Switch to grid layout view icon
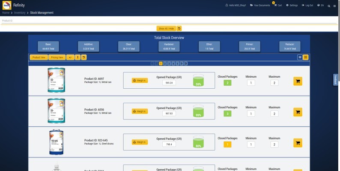The height and width of the screenshot is (171, 340). pos(305,57)
